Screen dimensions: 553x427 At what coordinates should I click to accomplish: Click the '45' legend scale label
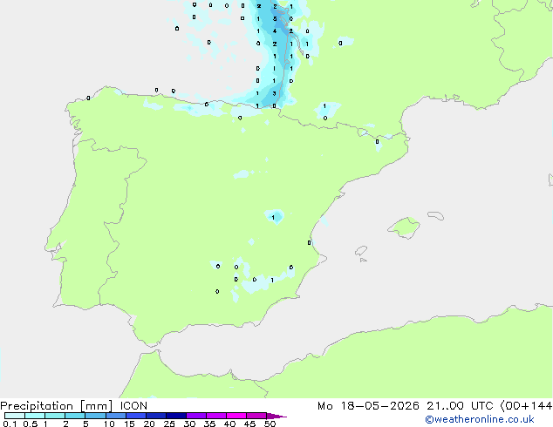[249, 424]
